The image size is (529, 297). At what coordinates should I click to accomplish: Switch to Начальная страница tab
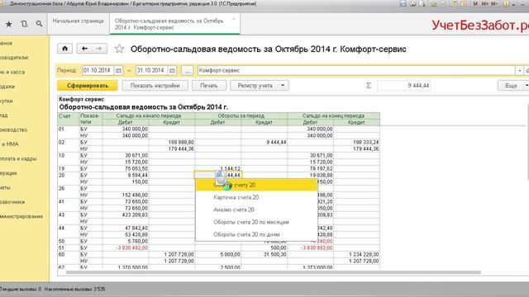(x=79, y=21)
